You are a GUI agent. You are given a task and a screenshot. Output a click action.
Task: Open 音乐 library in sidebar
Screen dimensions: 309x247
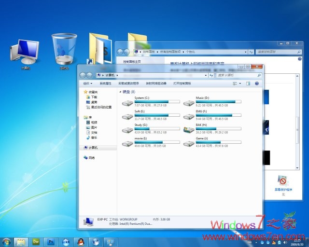[92, 137]
